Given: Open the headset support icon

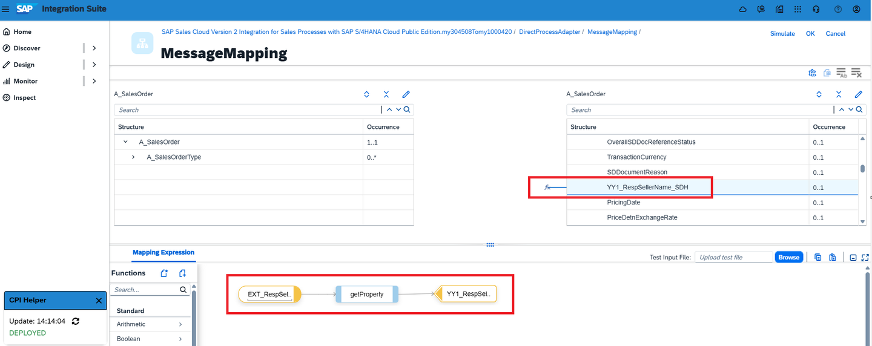Looking at the screenshot, I should point(816,9).
